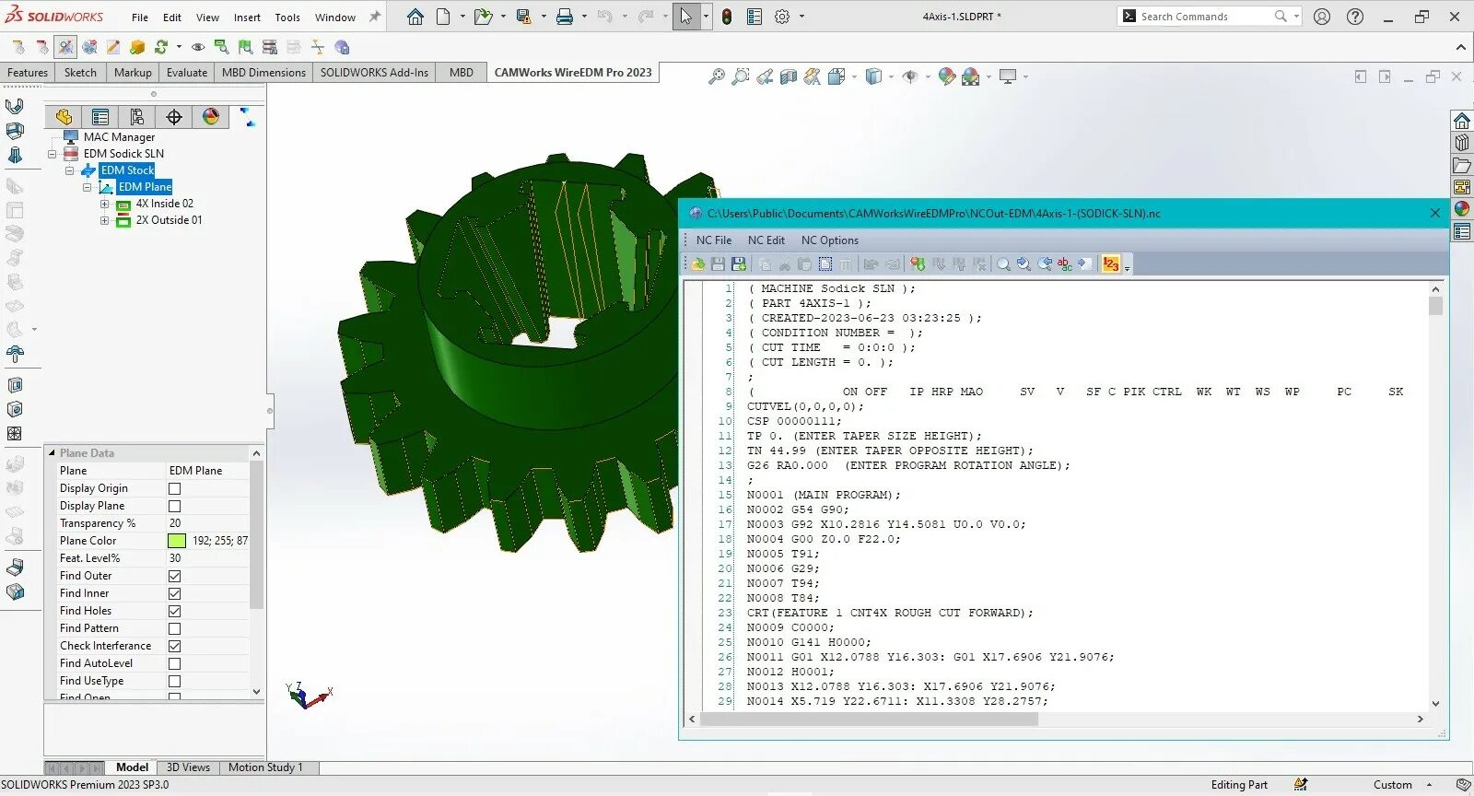Switch to the 3D Views bottom tab
1474x796 pixels.
(x=188, y=767)
